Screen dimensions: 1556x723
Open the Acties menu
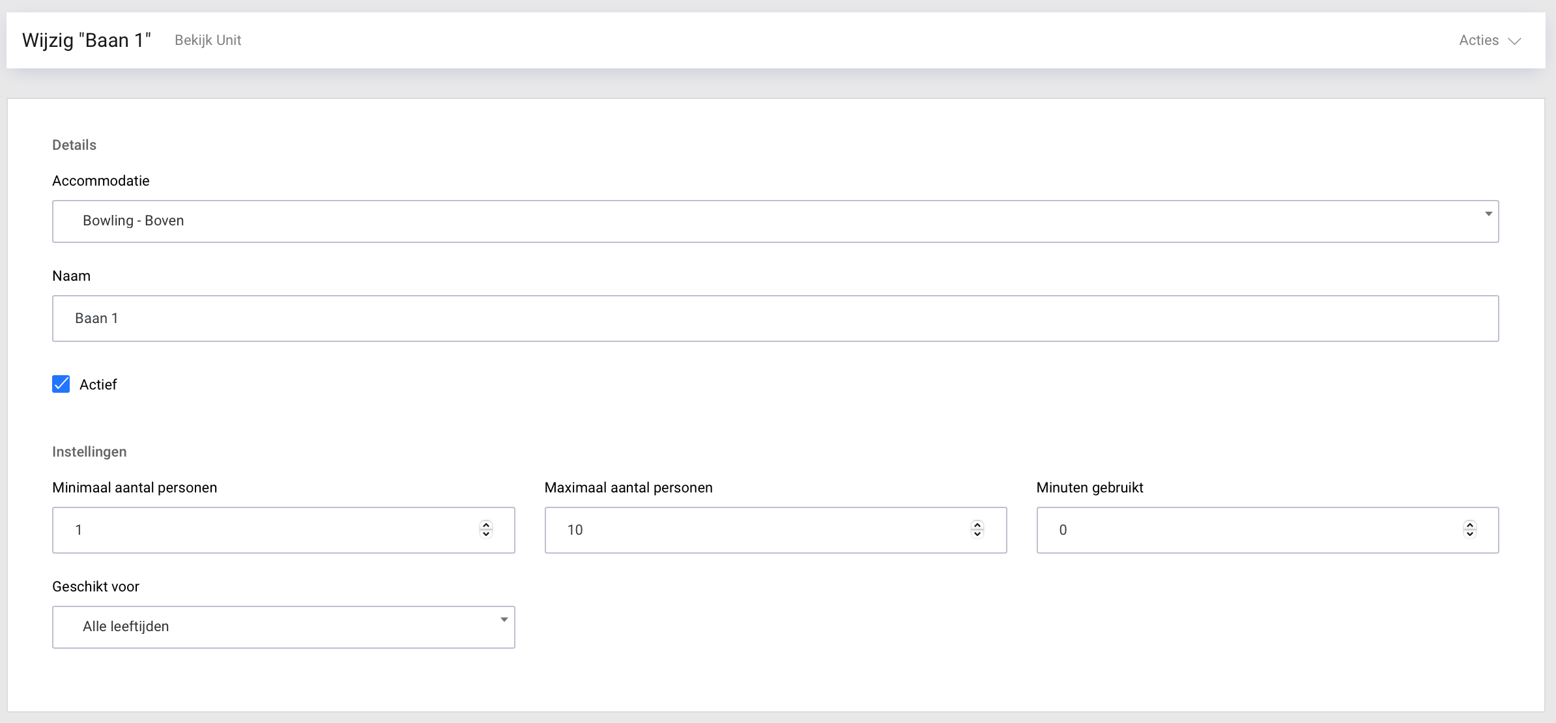point(1479,40)
